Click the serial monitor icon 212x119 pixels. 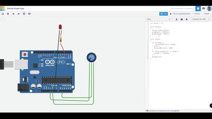147,111
